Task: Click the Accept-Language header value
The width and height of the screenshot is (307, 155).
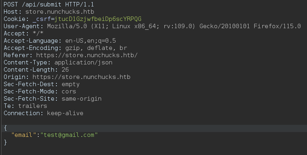Action: 91,41
